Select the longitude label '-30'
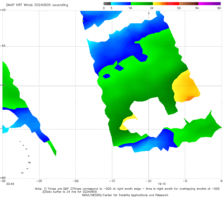This screenshot has width=224, height=197. point(3,181)
